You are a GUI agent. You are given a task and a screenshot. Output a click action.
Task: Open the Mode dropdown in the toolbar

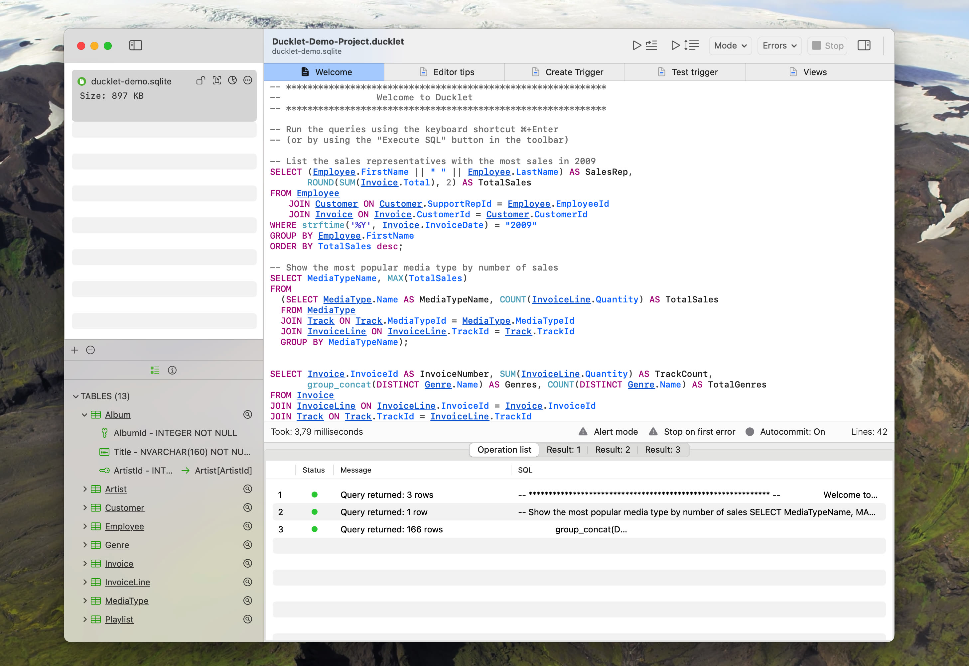click(730, 46)
